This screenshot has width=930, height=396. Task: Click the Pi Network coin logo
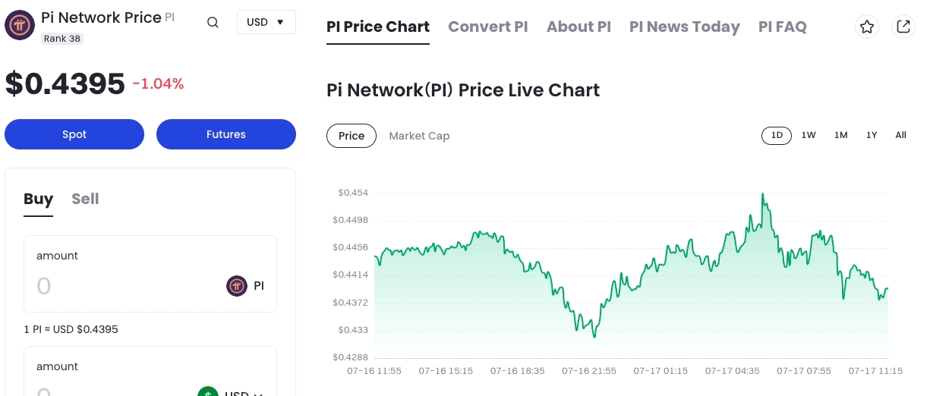click(20, 25)
